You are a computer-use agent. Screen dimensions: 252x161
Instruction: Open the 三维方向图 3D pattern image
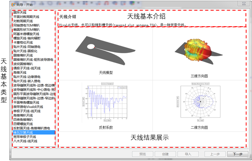point(198,52)
